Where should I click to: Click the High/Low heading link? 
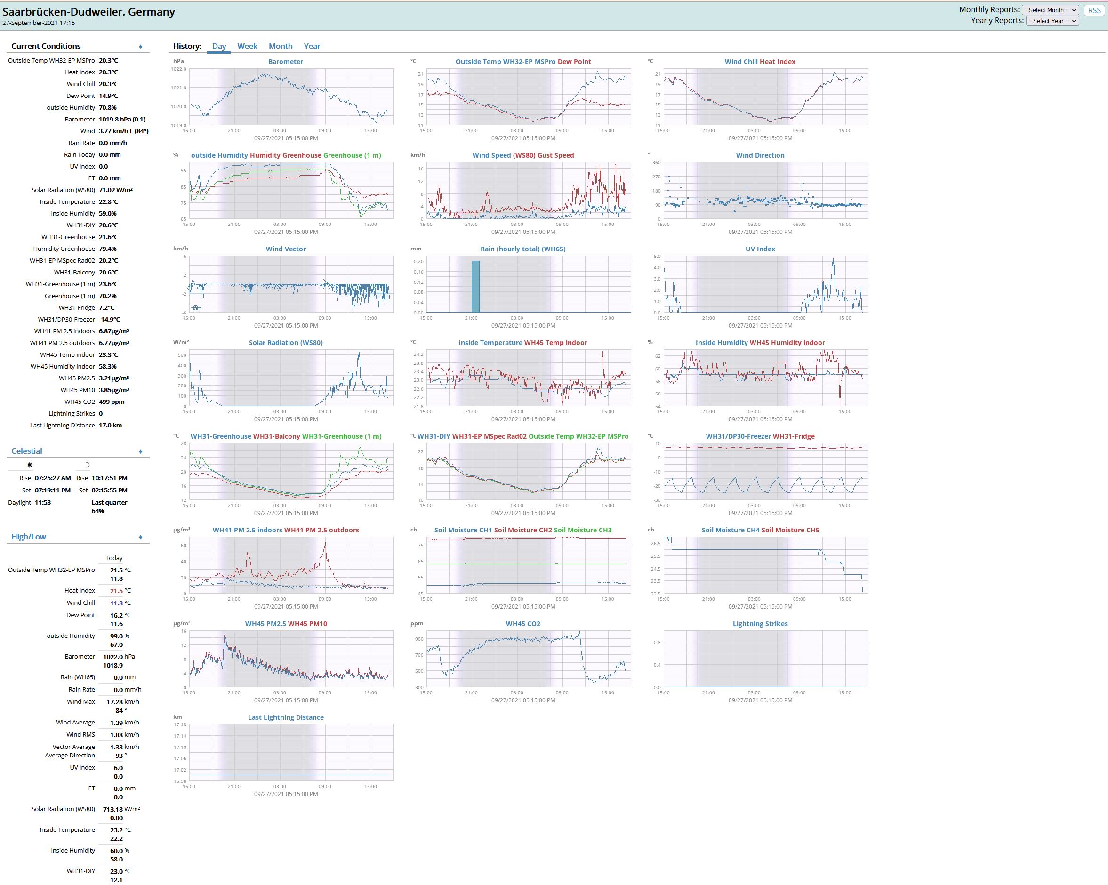[29, 537]
